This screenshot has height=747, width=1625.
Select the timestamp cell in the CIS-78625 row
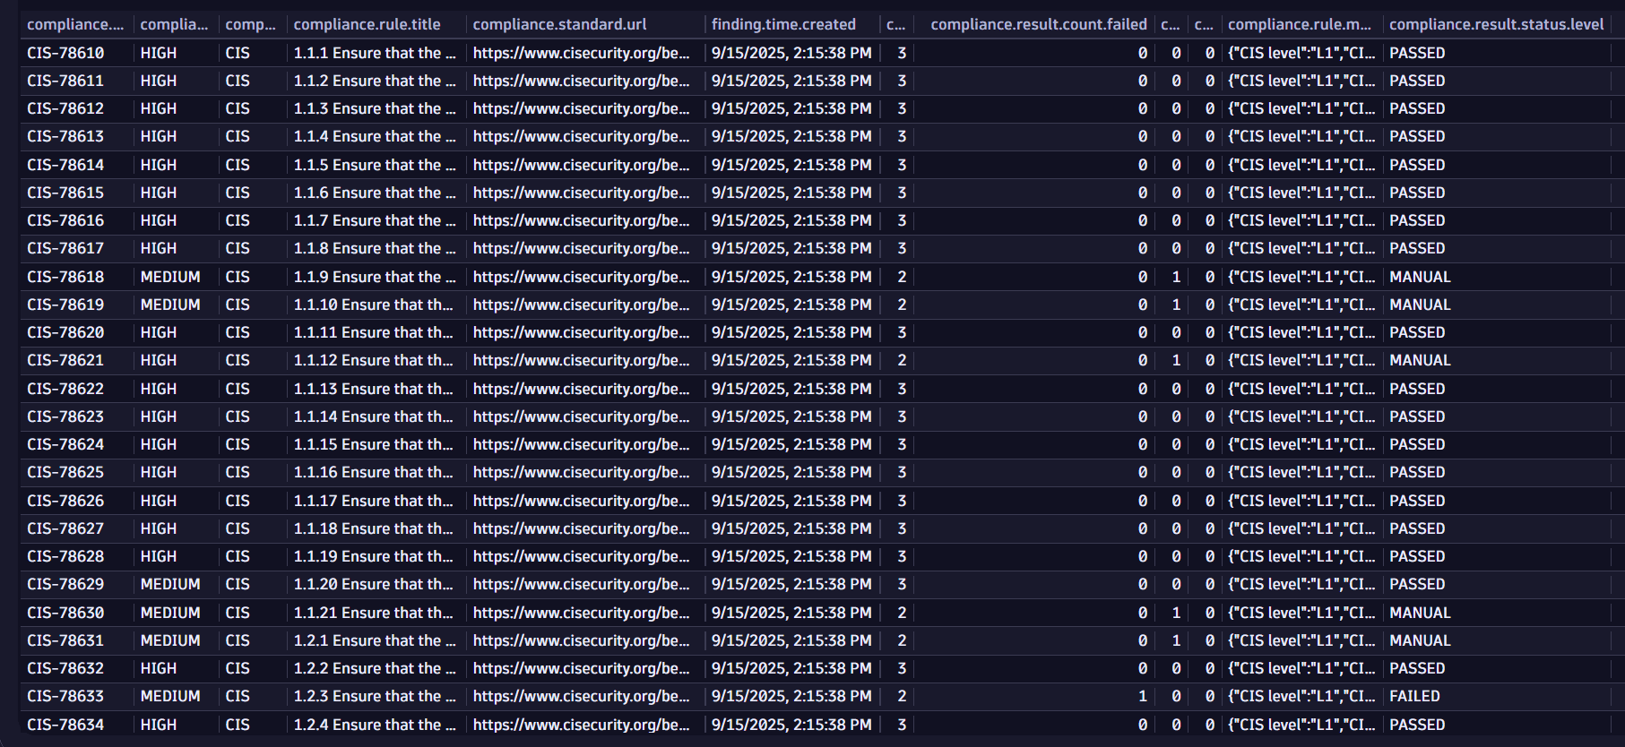(x=791, y=472)
